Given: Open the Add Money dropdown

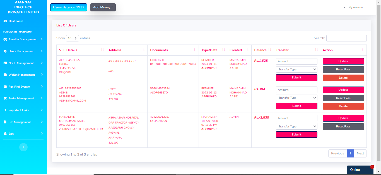Looking at the screenshot, I should coord(103,8).
